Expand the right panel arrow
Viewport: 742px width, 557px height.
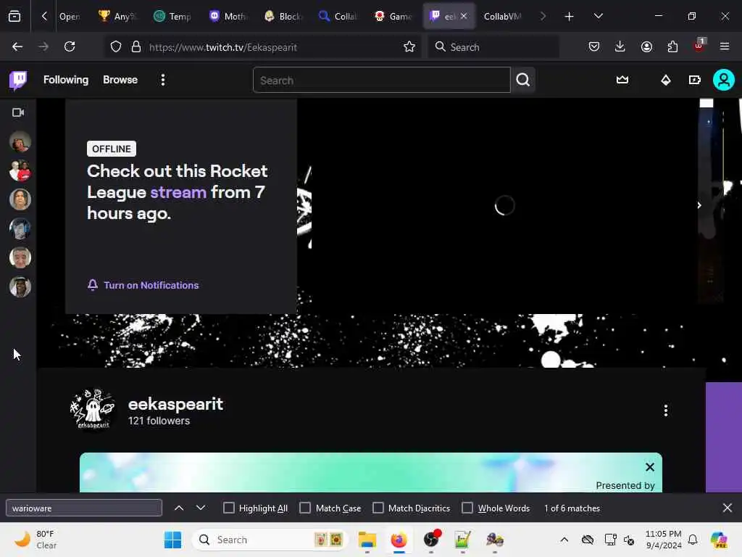[699, 205]
